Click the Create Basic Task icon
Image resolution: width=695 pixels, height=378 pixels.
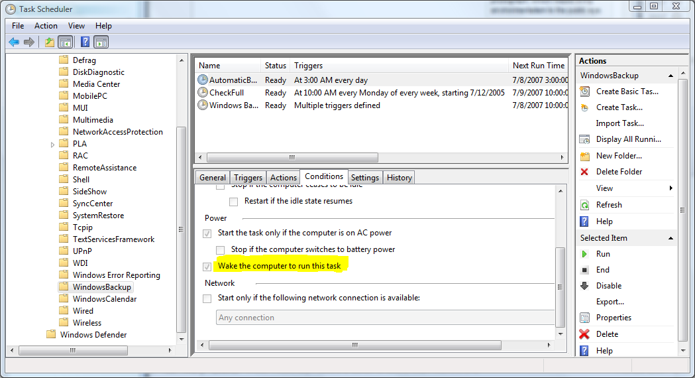pyautogui.click(x=584, y=92)
